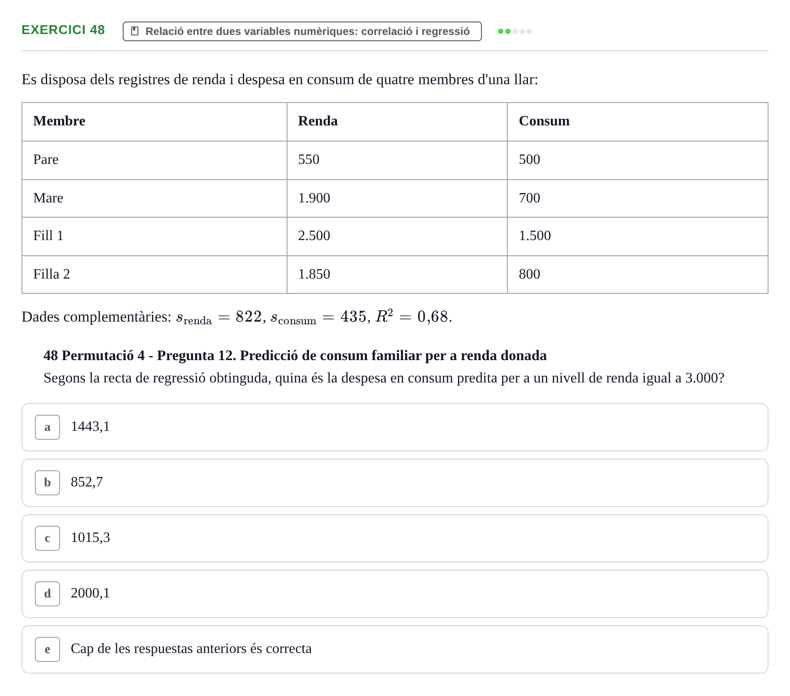Click the Mare renda value 1.900
790x696 pixels.
[314, 198]
